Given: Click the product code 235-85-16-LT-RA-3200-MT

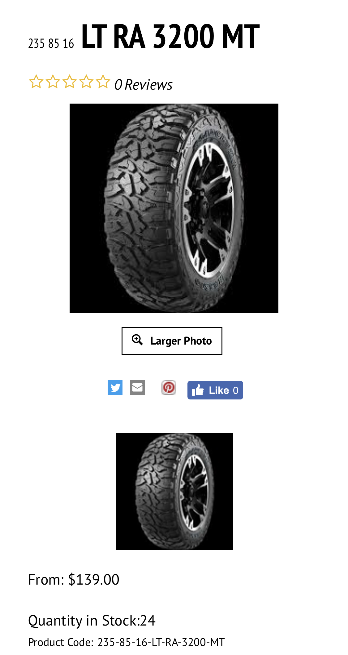Looking at the screenshot, I should pos(161,642).
